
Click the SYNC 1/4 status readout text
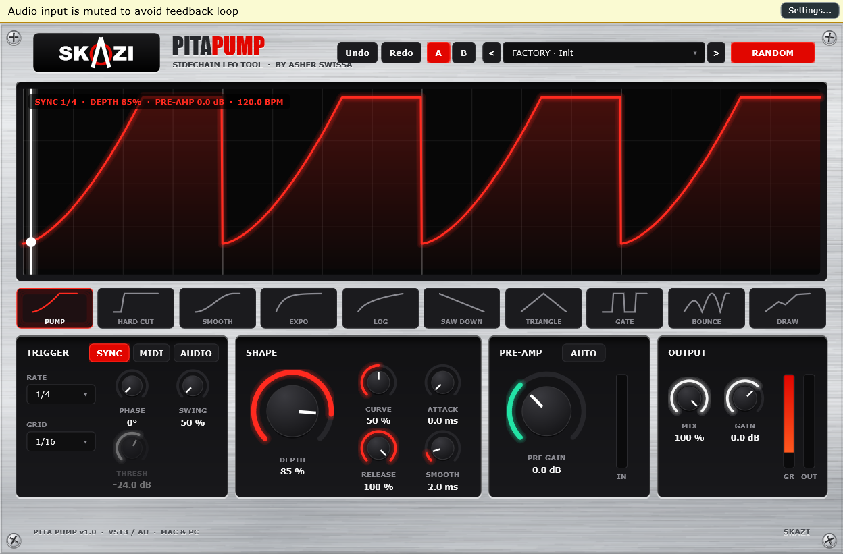point(55,102)
